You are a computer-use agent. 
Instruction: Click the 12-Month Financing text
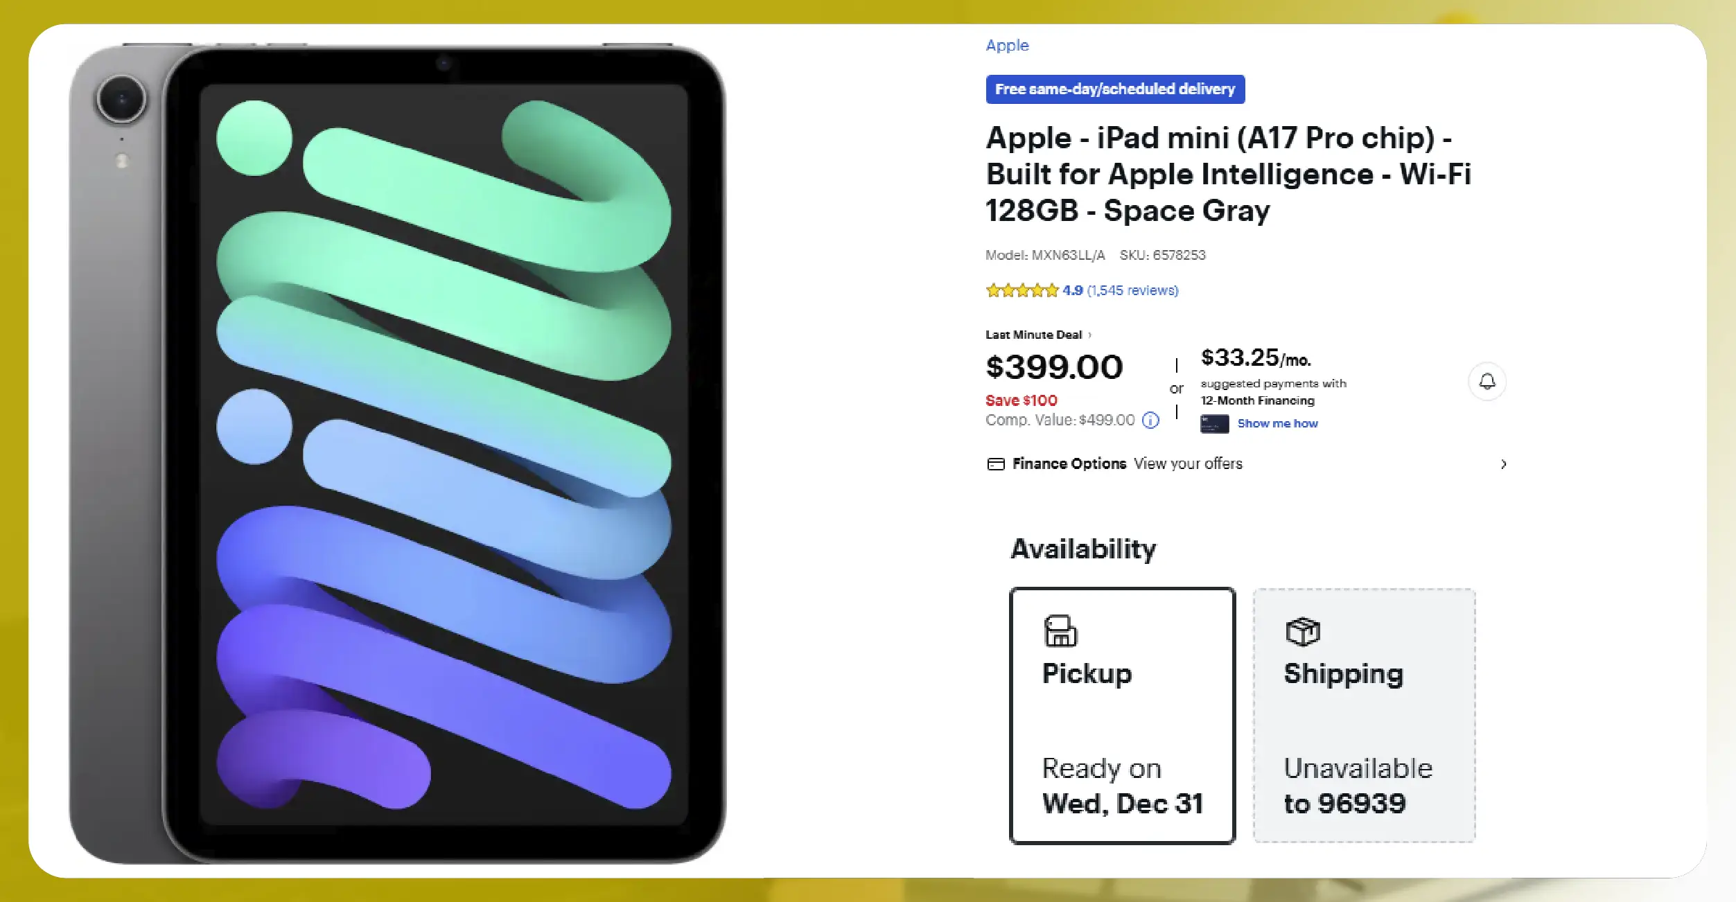[1257, 400]
